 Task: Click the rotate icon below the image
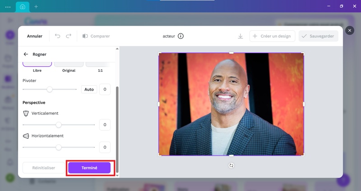pyautogui.click(x=231, y=165)
